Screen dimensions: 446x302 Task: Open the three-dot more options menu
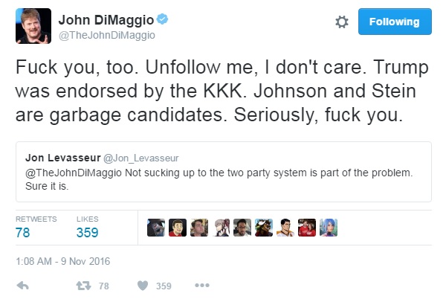[202, 285]
